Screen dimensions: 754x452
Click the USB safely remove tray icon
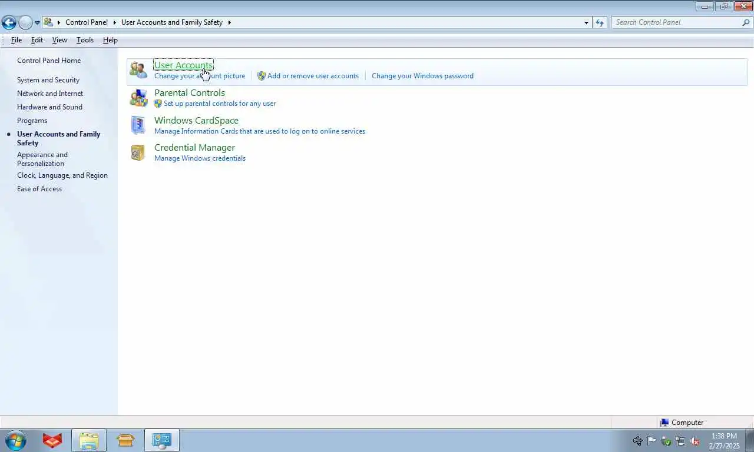637,441
